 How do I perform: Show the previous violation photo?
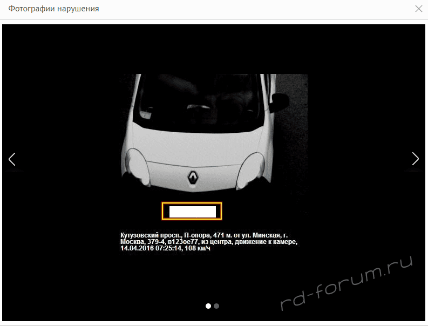pos(12,159)
